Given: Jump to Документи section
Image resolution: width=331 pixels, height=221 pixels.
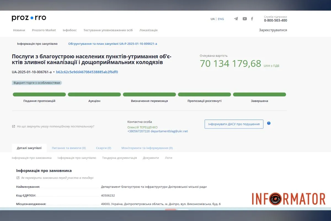Looking at the screenshot, I should (151, 158).
